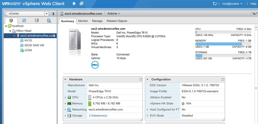
Task: Click the powered-on vCSA VM icon
Action: (22, 50)
